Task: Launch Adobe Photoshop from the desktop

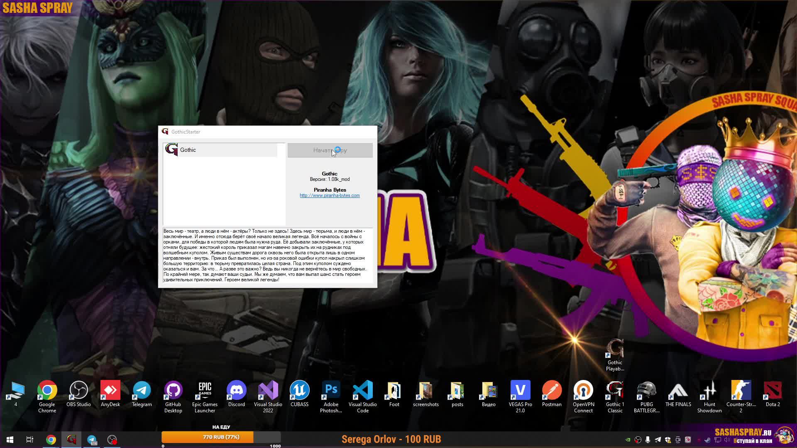Action: pyautogui.click(x=331, y=391)
